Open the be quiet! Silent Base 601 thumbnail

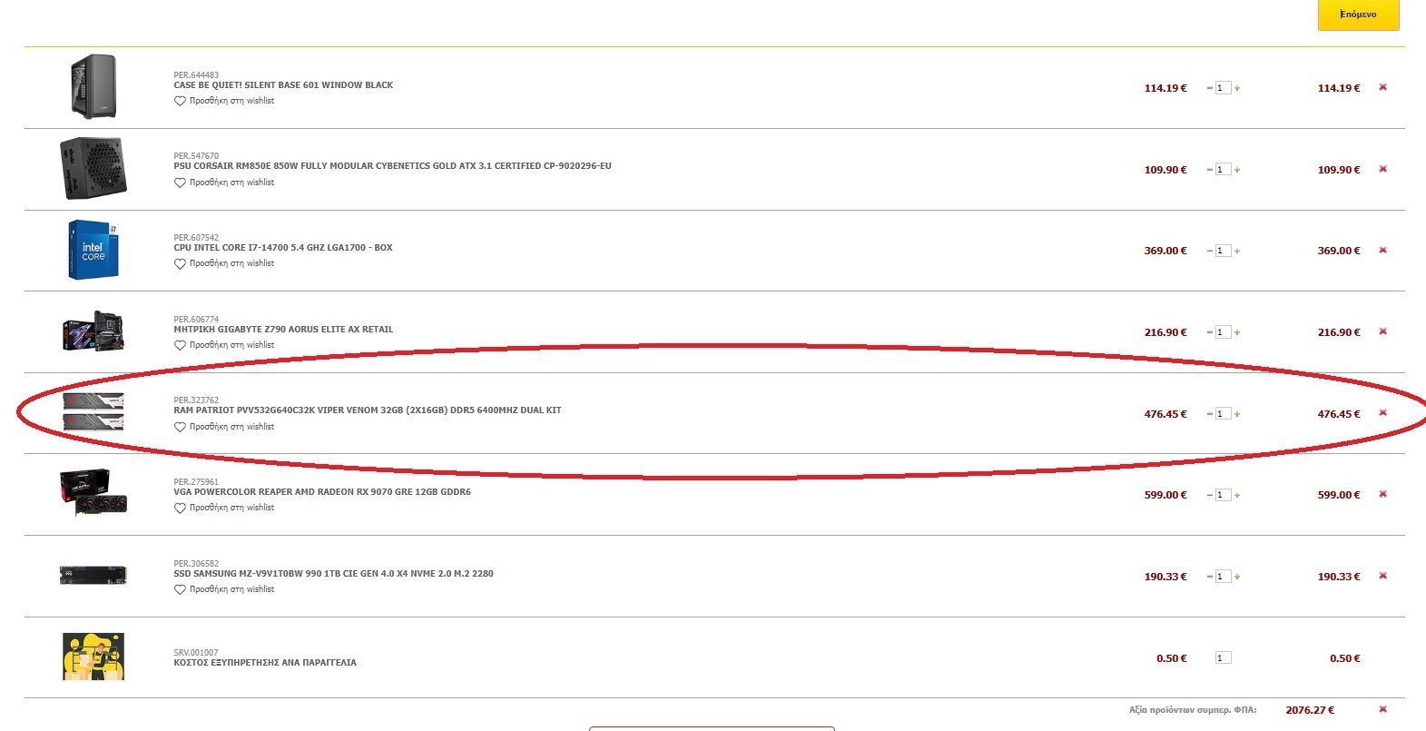point(93,87)
